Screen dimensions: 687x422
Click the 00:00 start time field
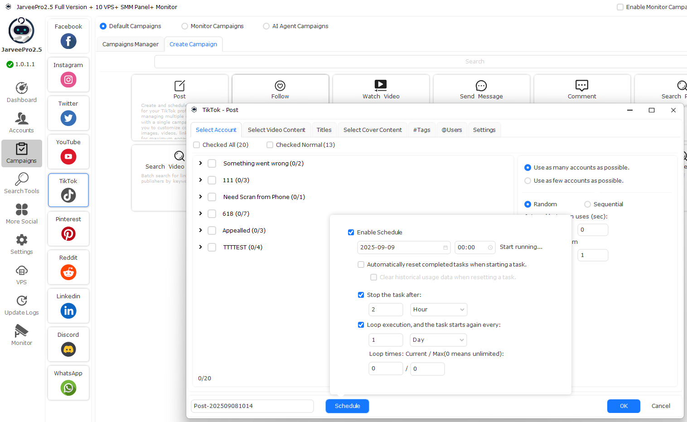(x=475, y=247)
